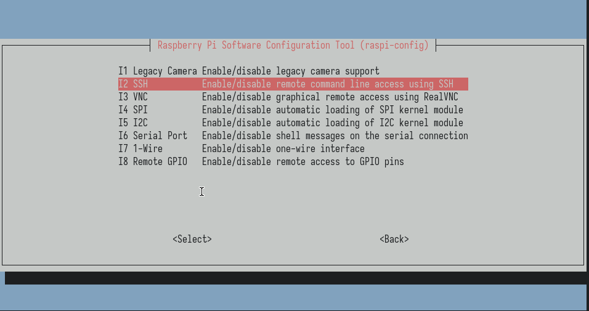This screenshot has height=311, width=589.
Task: Click 'remote access to GPIO pins' description
Action: coord(340,161)
